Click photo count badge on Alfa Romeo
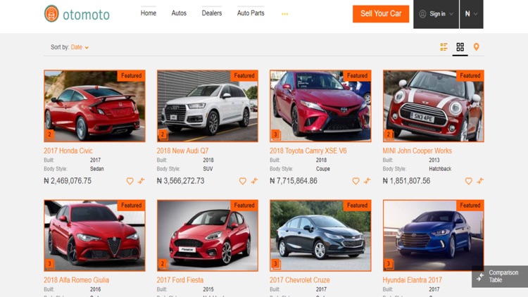Screen dimensions: 528x297 50,264
